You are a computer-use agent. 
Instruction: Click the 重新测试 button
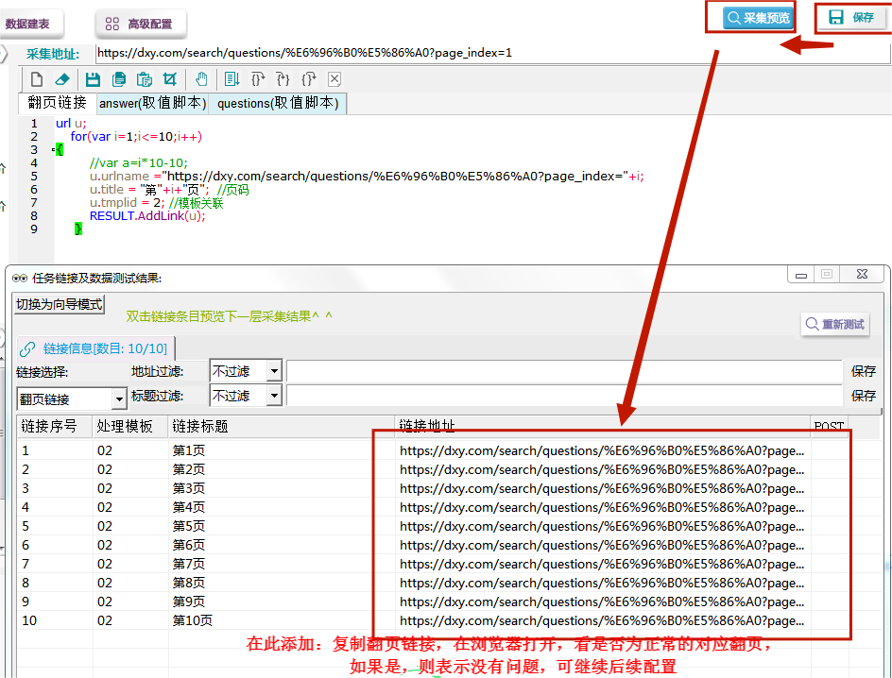point(835,325)
